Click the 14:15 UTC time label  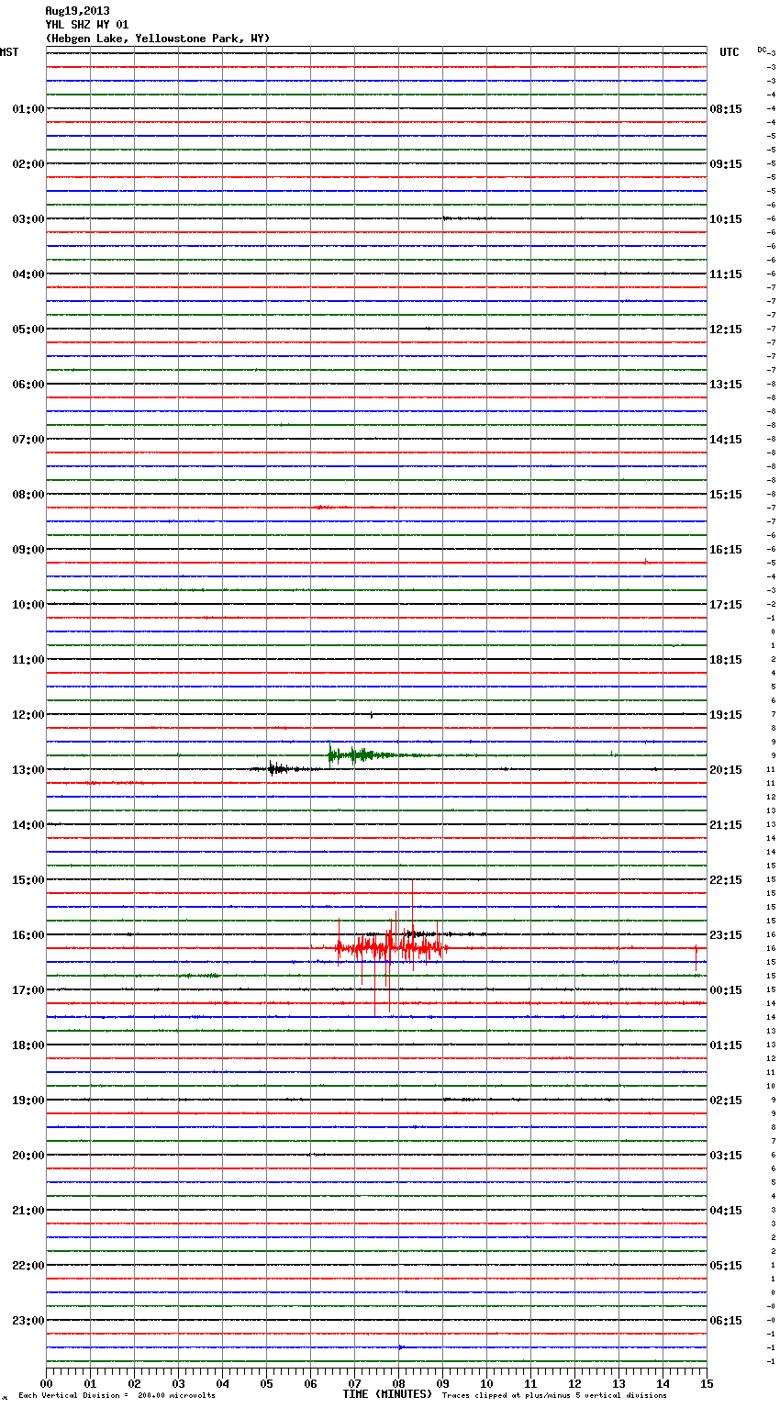(x=726, y=440)
